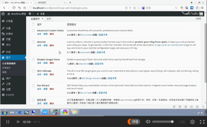Collapse sidebar with 收起菜单
The width and height of the screenshot is (207, 127).
(x=8, y=95)
